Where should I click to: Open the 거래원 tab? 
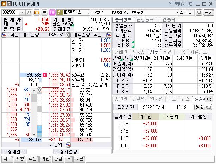121,52
